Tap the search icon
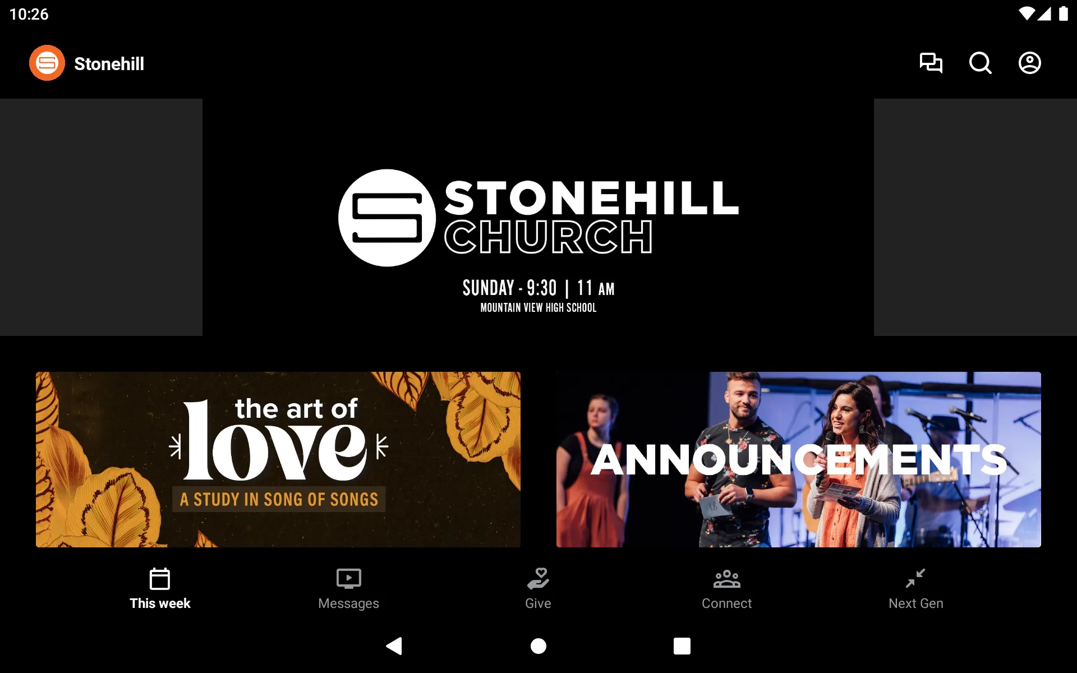 pos(980,63)
